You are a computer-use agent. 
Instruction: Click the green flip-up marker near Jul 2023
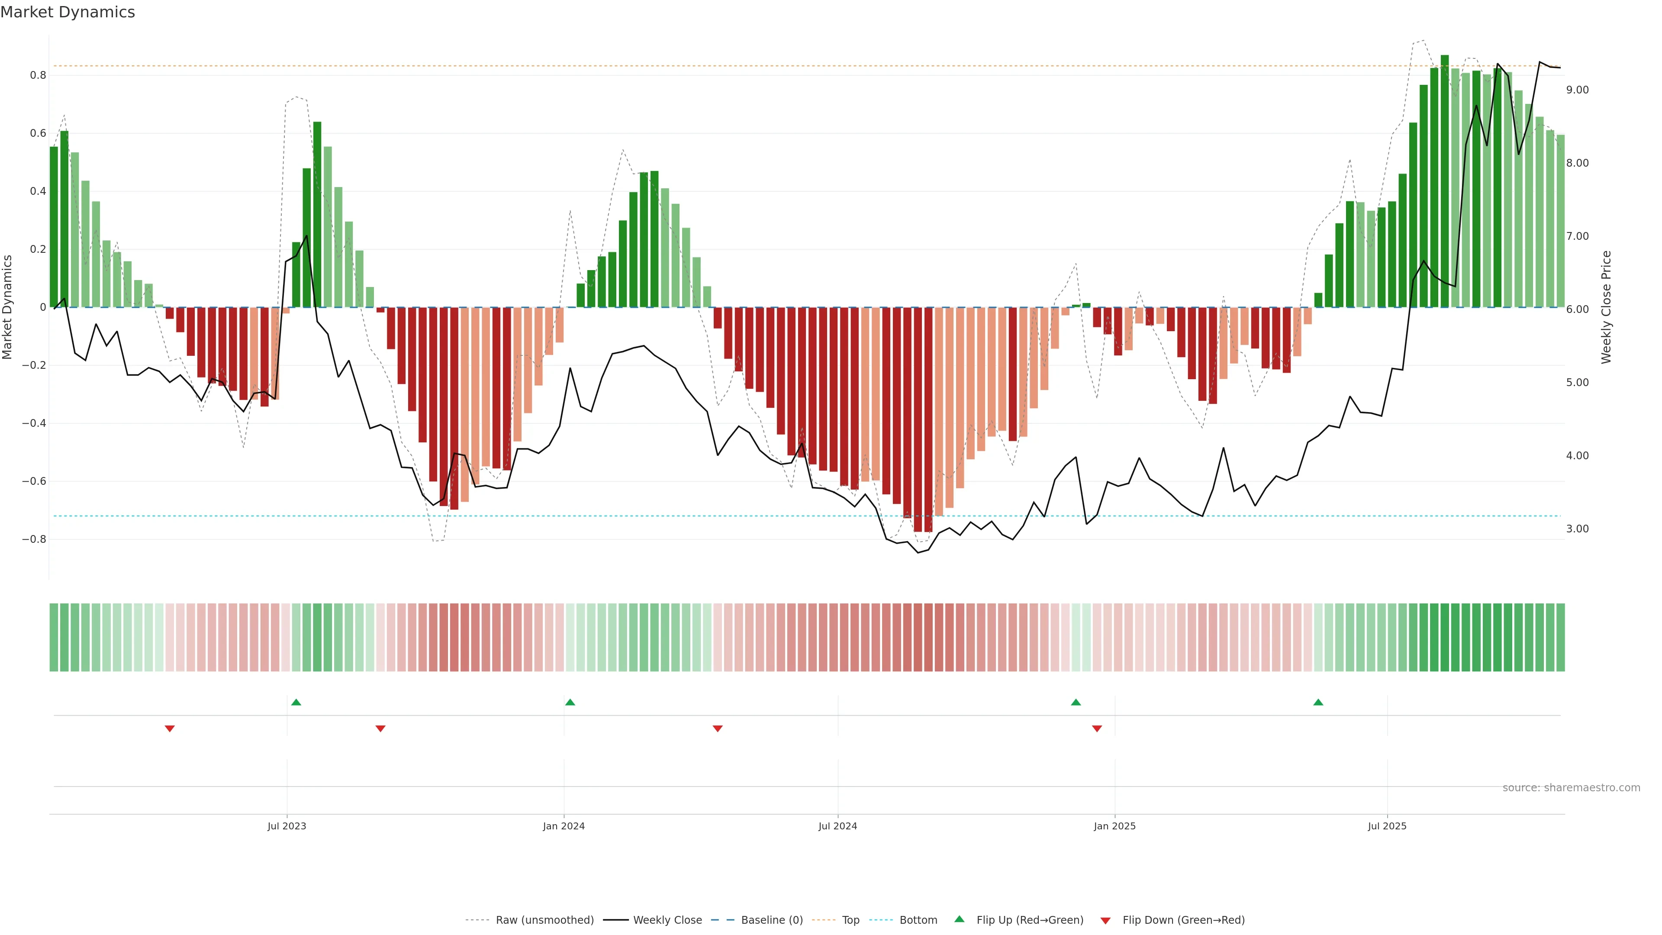296,702
